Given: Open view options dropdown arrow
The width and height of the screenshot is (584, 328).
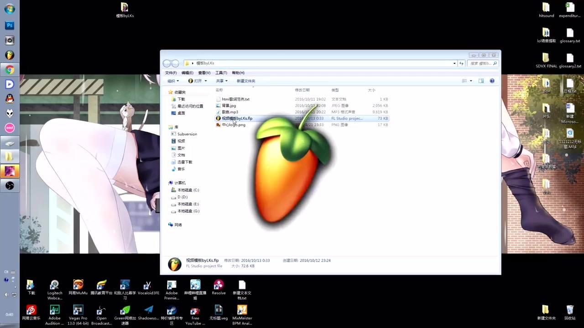Looking at the screenshot, I should [471, 81].
